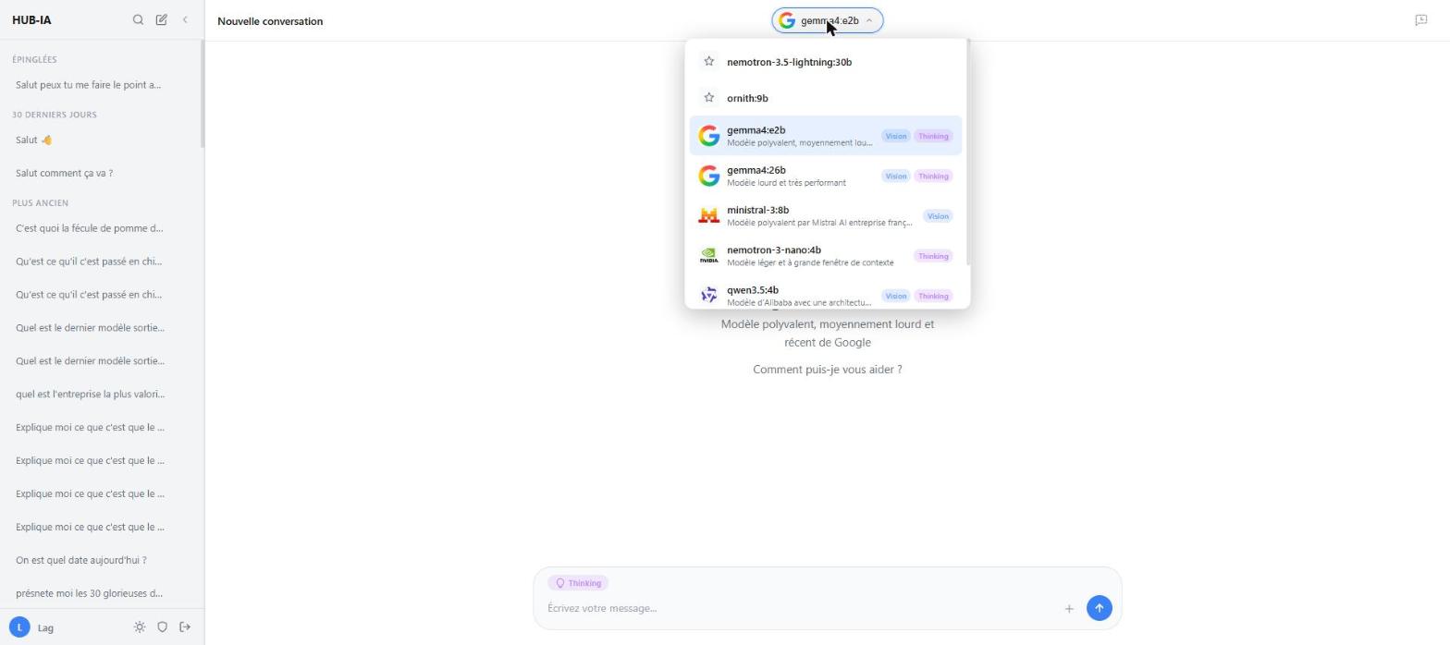Pick the ministral-3:8b model option
This screenshot has height=645, width=1450.
(826, 216)
